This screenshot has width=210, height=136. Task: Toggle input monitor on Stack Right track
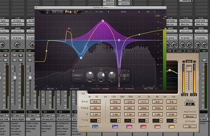pos(14,55)
